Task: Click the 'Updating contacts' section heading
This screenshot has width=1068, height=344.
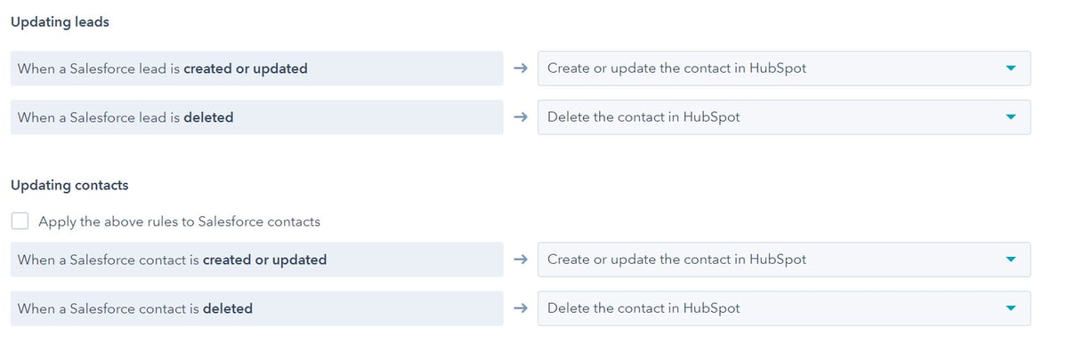Action: [x=69, y=185]
